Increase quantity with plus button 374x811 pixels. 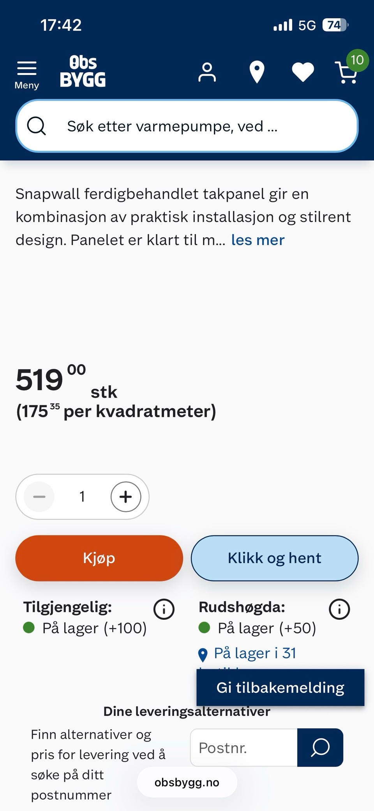pos(125,497)
